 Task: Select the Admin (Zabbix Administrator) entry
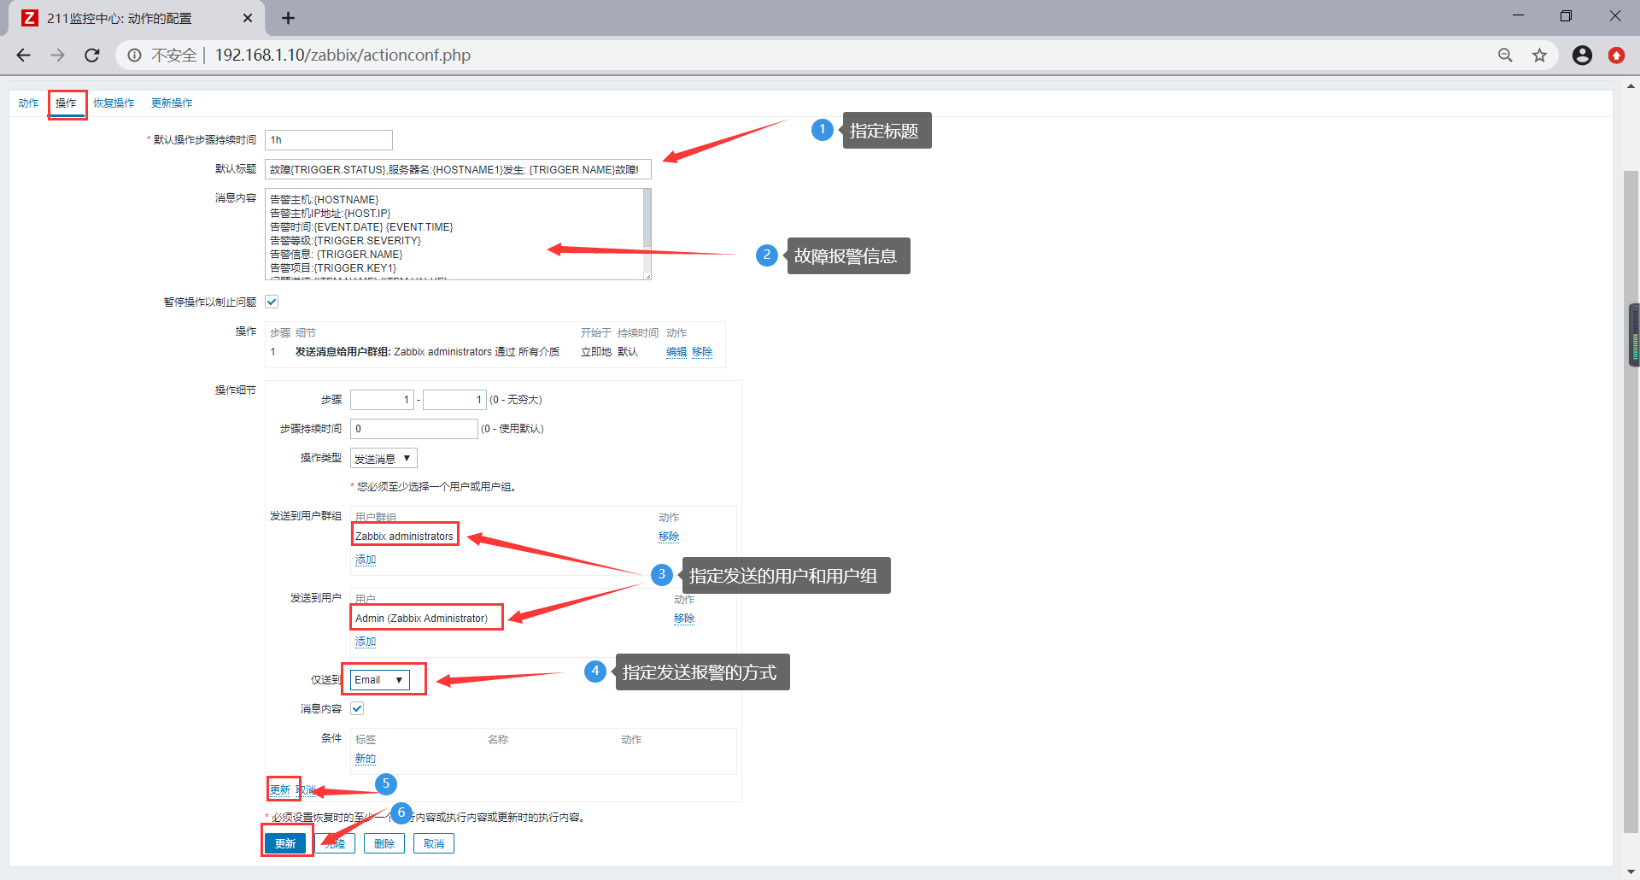click(x=421, y=619)
